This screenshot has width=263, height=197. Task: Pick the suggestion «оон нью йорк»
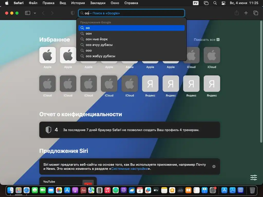tap(131, 39)
